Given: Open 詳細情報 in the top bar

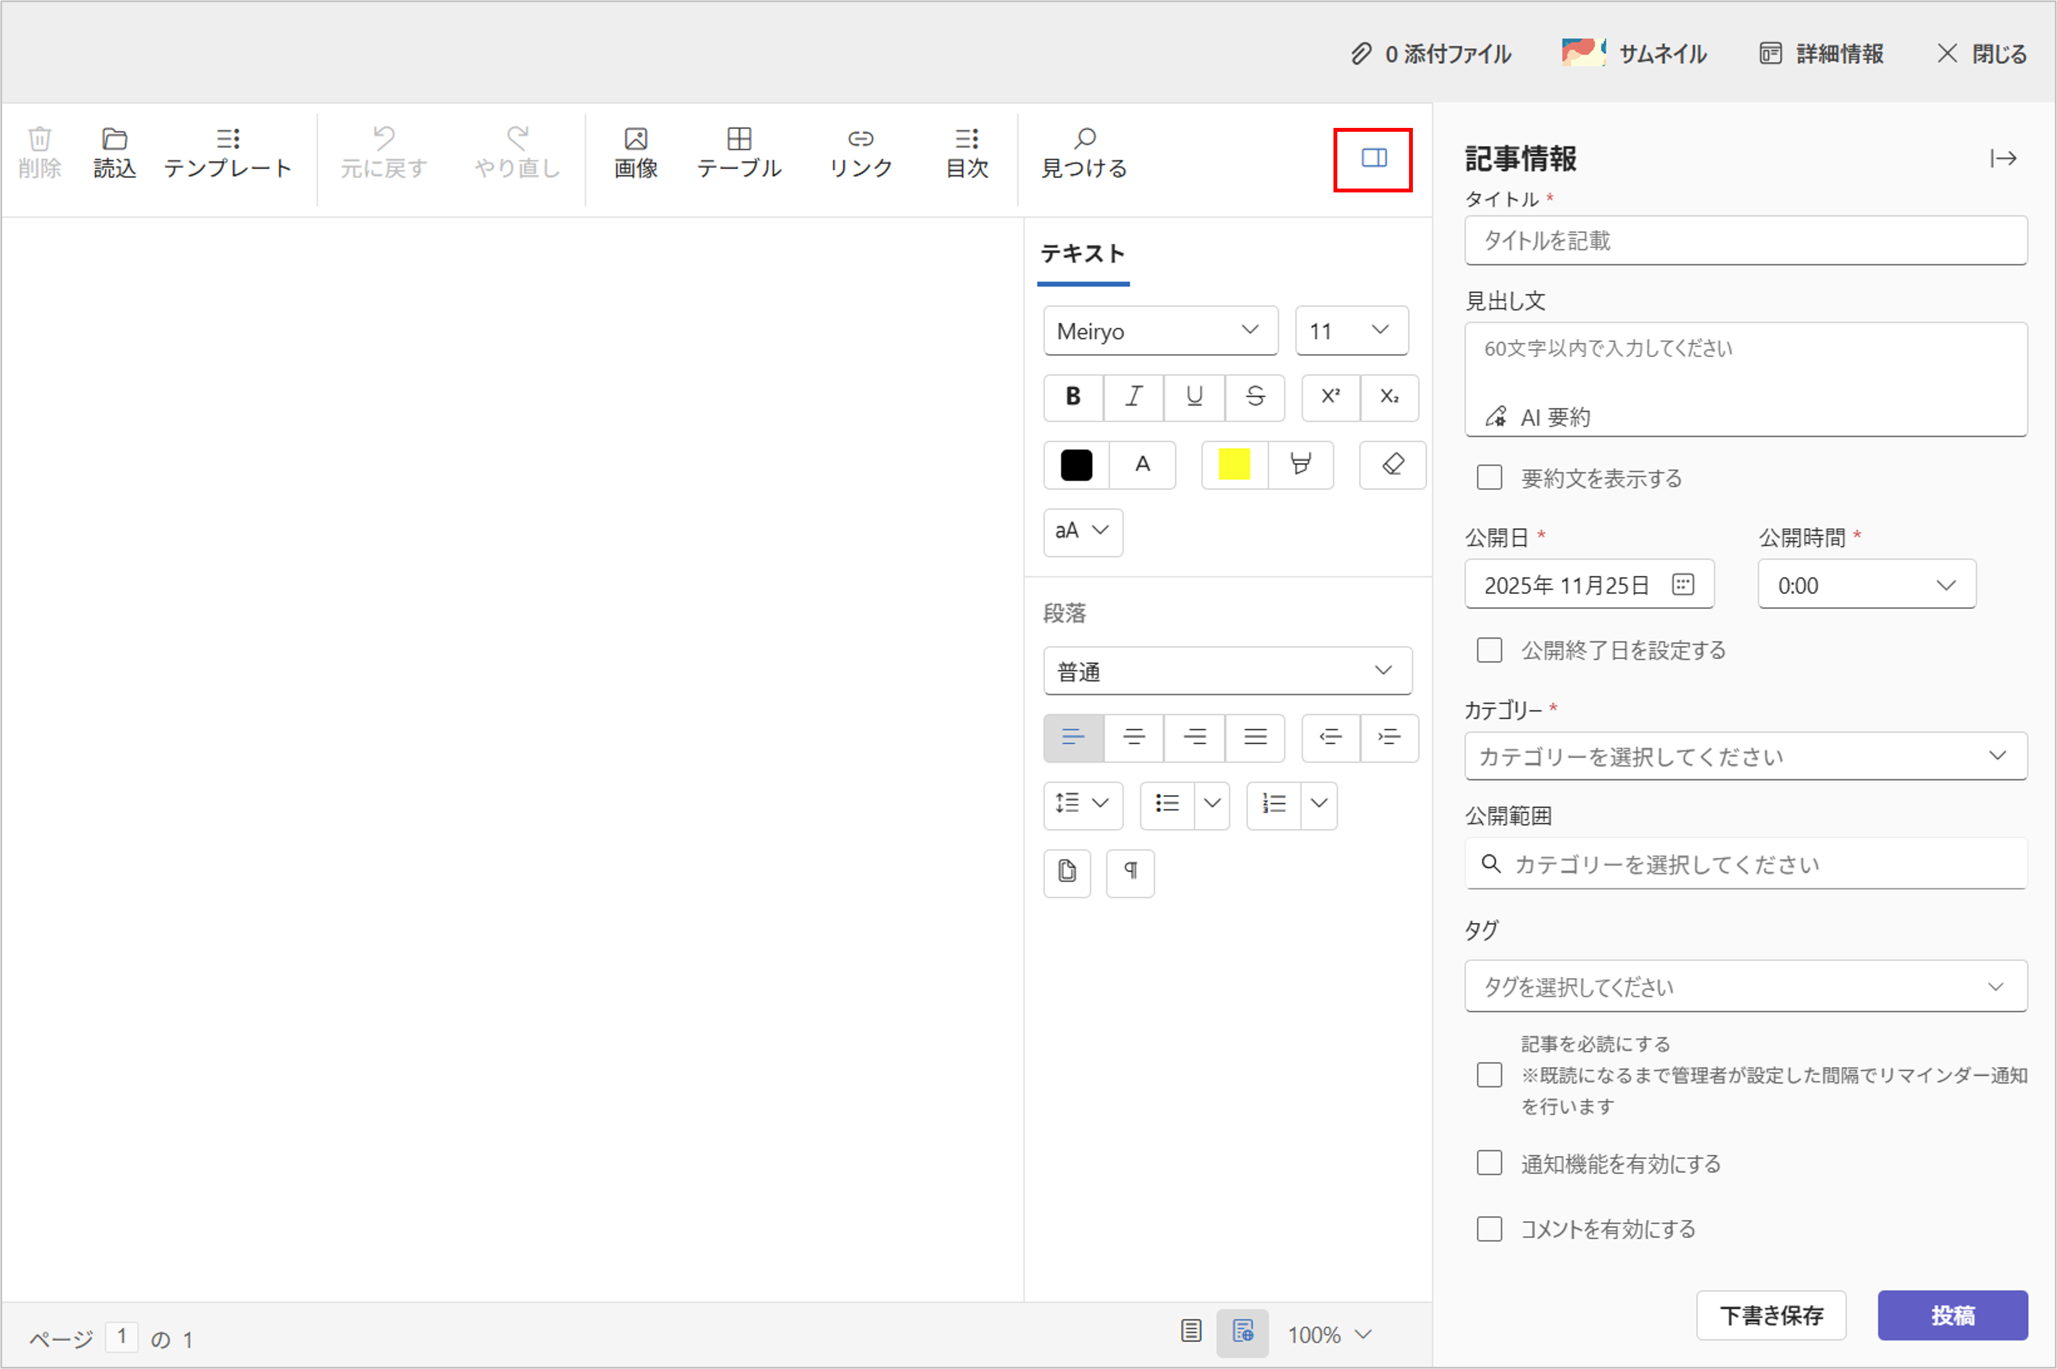Looking at the screenshot, I should click(x=1822, y=54).
